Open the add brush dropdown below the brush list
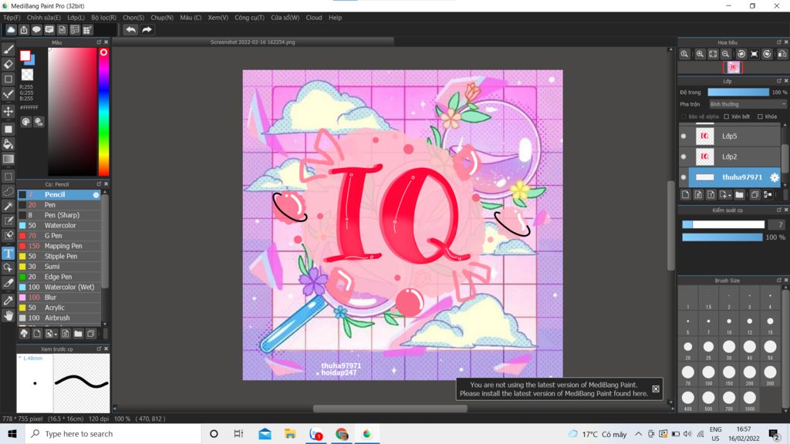790x444 pixels. 51,333
